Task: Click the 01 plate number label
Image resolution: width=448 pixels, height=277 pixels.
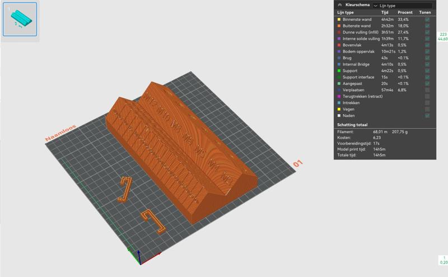Action: 298,163
